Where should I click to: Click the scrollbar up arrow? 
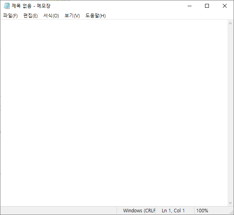pyautogui.click(x=230, y=23)
